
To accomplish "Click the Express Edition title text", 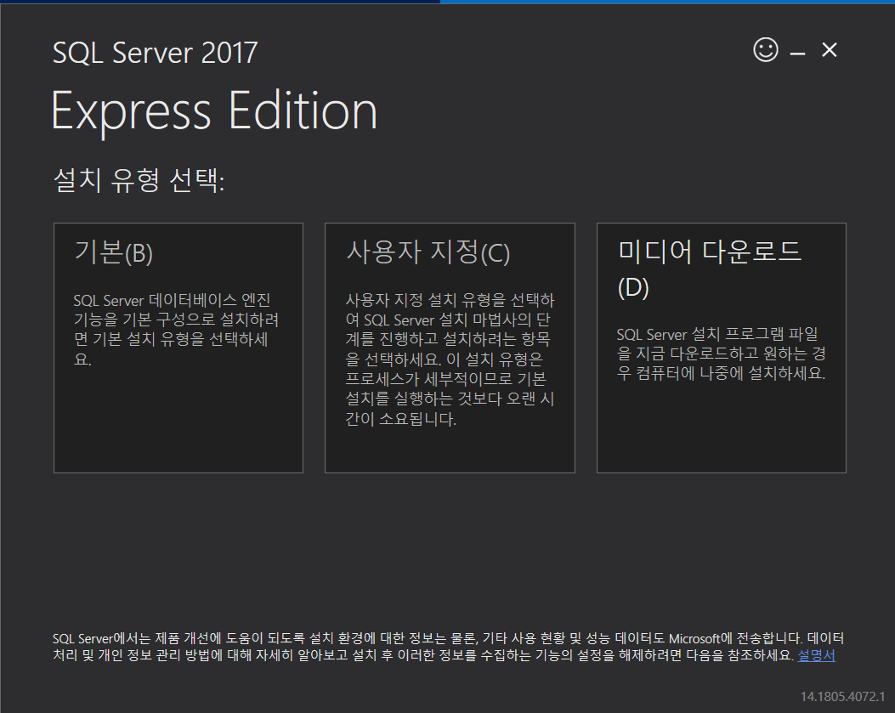I will pyautogui.click(x=214, y=111).
